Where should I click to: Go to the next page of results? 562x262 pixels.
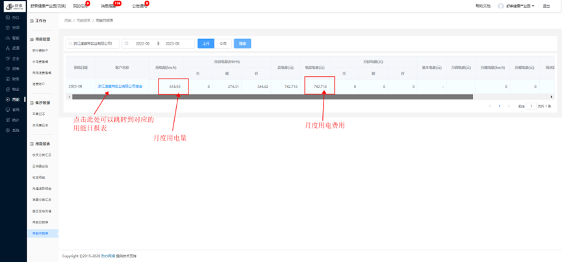[508, 107]
